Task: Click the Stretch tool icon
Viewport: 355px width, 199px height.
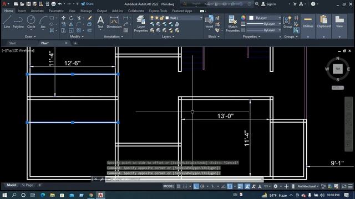Action: point(64,30)
